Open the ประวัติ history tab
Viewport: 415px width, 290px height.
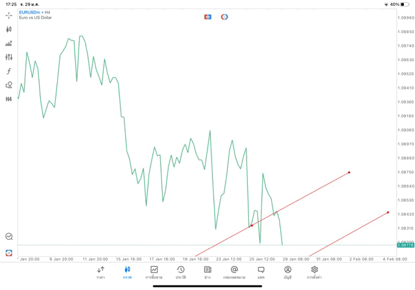181,272
